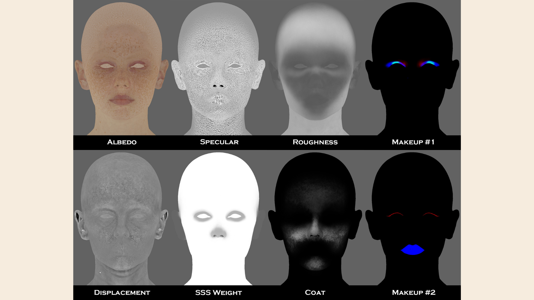Viewport: 534px width, 300px height.
Task: Click the blue lips in Makeup #2
Action: pos(412,250)
